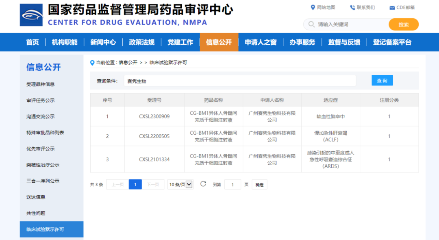Click the CDE邮箱 envelope icon
The width and height of the screenshot is (439, 240).
click(392, 7)
